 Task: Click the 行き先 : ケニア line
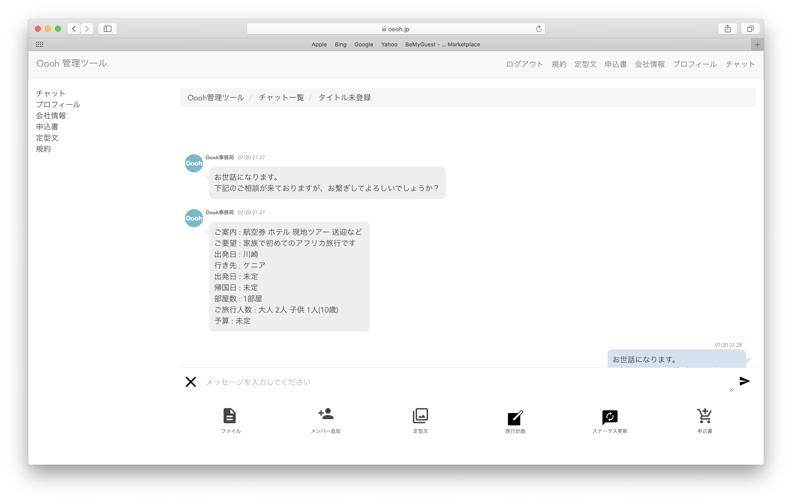click(240, 265)
